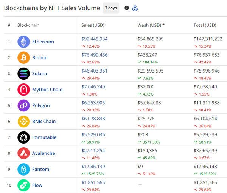The image size is (227, 193).
Task: Click the Mythos Chain logo icon
Action: coord(23,90)
